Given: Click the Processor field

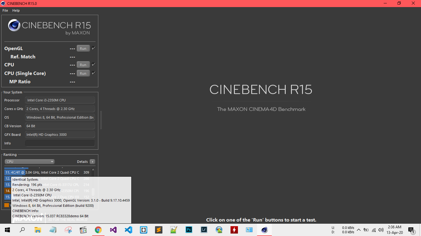Looking at the screenshot, I should 60,100.
